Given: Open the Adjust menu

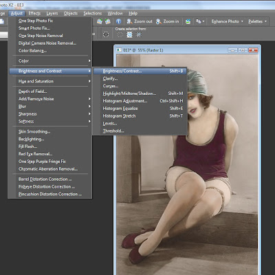Looking at the screenshot, I should (x=16, y=14).
